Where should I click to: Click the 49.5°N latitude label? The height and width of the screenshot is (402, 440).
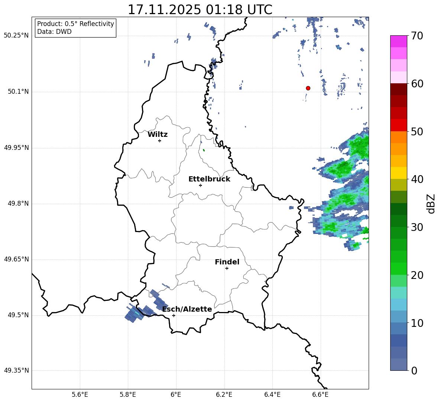point(18,315)
